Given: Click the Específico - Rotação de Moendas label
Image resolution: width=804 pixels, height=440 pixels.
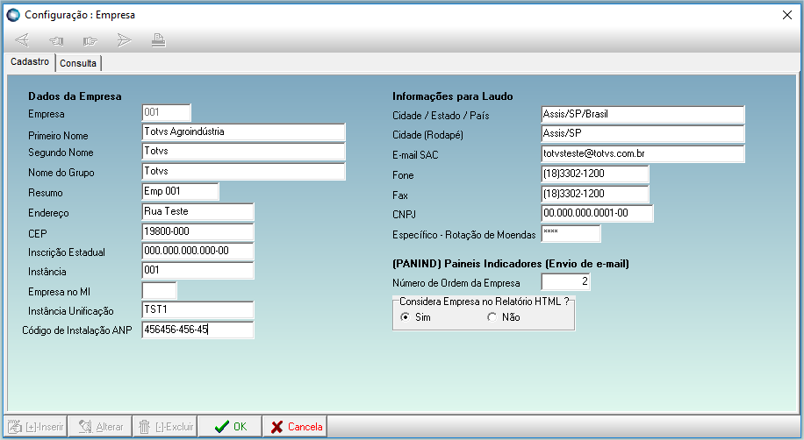Looking at the screenshot, I should click(464, 235).
